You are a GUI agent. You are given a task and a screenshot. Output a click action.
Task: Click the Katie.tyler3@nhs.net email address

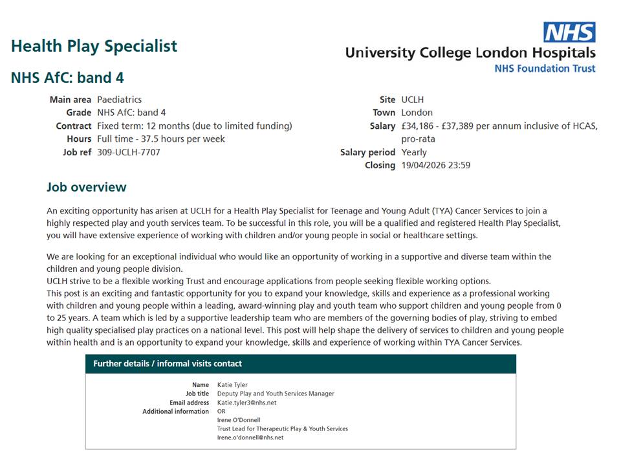[x=246, y=403]
